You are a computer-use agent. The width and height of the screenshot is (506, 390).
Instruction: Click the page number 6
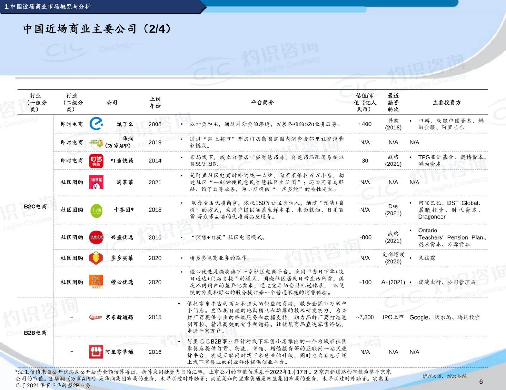(x=481, y=382)
